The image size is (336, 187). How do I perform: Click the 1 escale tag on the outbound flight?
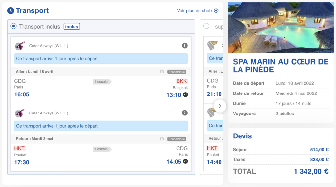click(102, 82)
